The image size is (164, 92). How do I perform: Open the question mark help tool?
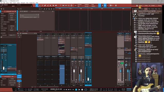click(x=60, y=5)
